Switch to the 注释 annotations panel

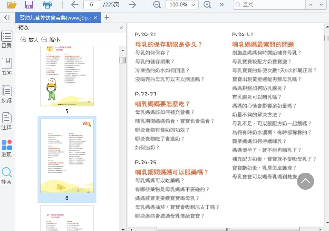[6, 121]
